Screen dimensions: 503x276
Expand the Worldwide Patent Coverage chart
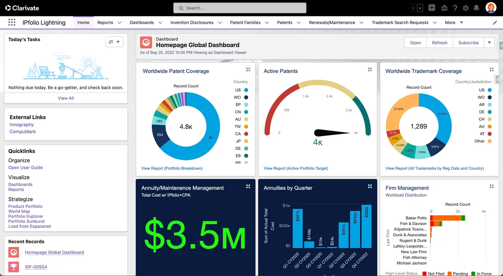coord(248,70)
